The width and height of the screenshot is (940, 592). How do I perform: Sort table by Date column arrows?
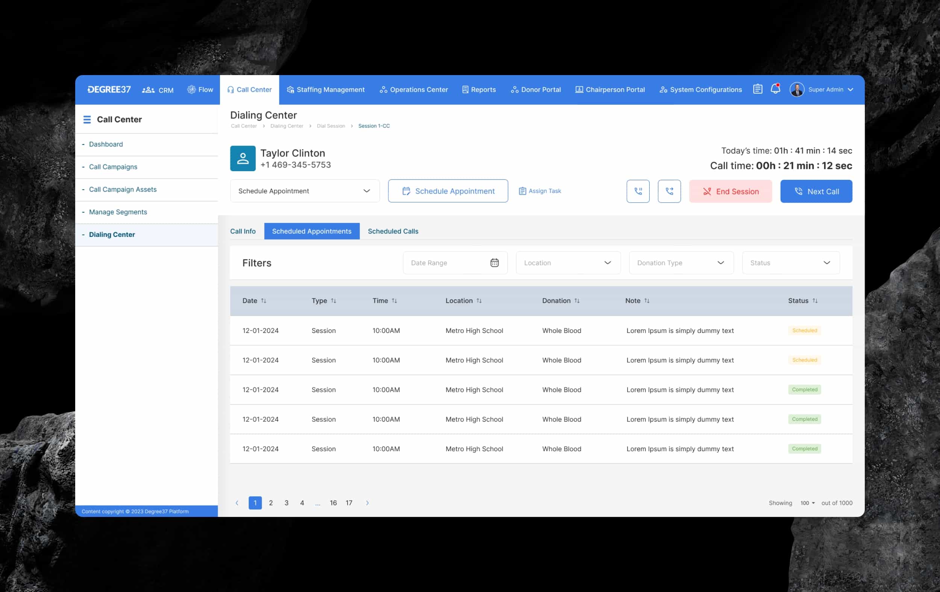[x=264, y=301]
